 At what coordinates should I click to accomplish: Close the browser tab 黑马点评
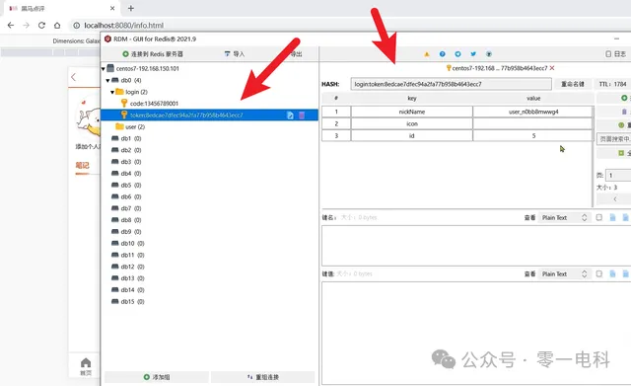[112, 8]
